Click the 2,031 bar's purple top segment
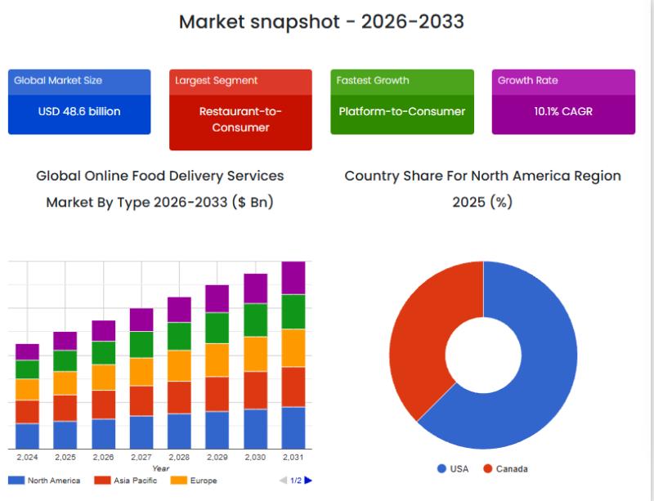The image size is (654, 501). [293, 278]
